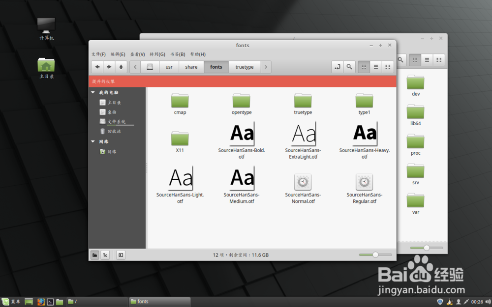Jump to share in the path bar
492x307 pixels.
coord(191,67)
